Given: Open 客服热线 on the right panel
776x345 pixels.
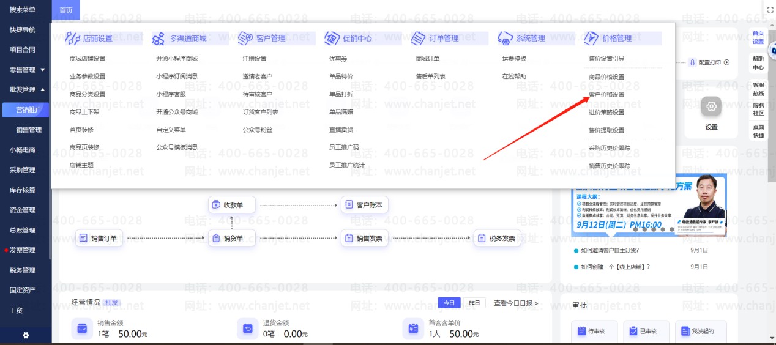Looking at the screenshot, I should pyautogui.click(x=758, y=89).
